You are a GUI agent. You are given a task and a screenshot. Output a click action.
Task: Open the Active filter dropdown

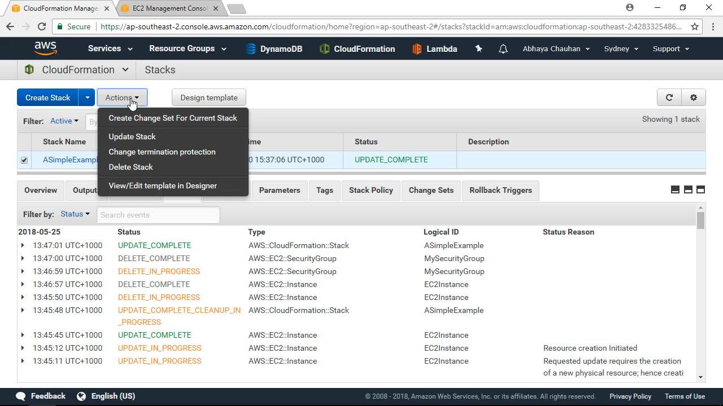(64, 121)
